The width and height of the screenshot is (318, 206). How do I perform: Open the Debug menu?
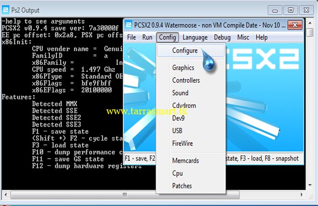[222, 38]
